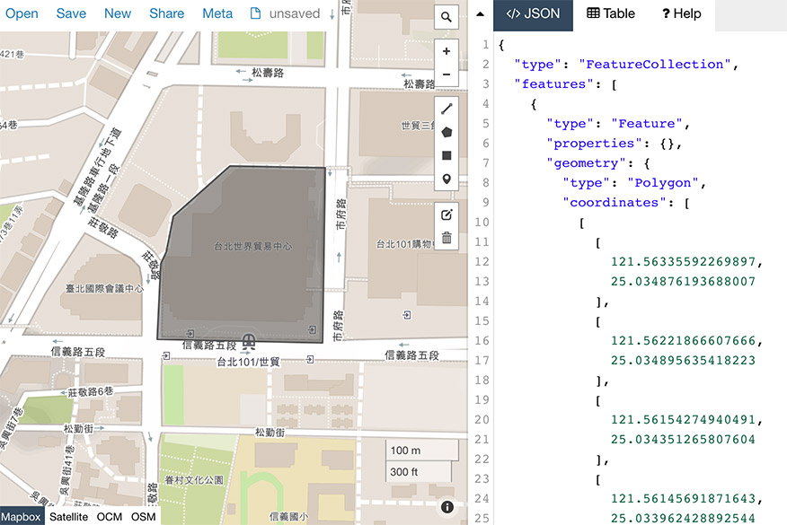Image resolution: width=787 pixels, height=525 pixels.
Task: Switch to the Table tab
Action: [611, 13]
